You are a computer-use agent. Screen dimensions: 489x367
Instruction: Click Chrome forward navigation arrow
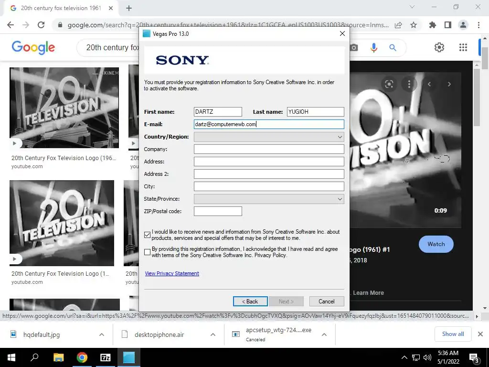pyautogui.click(x=26, y=25)
